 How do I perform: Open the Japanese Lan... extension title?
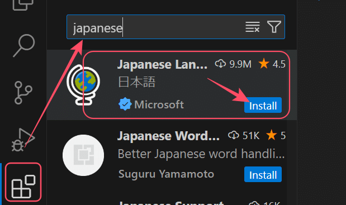click(162, 64)
